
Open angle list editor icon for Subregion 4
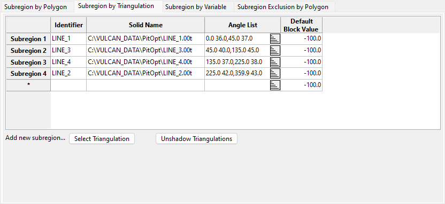click(x=275, y=73)
